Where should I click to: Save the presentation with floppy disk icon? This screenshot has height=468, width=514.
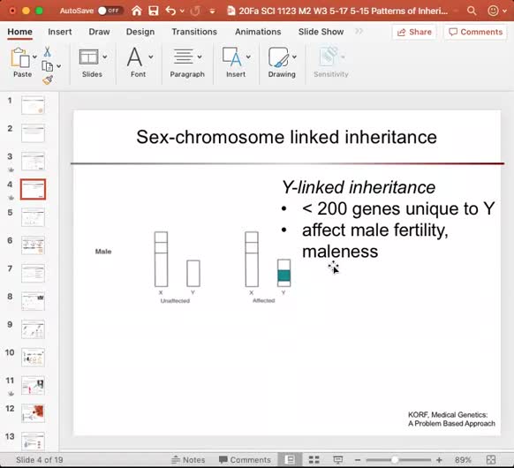[x=154, y=11]
